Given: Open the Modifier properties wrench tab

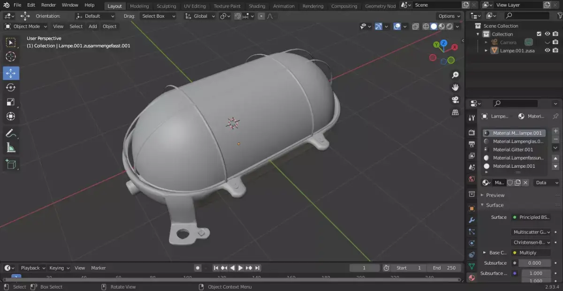Looking at the screenshot, I should coord(472,220).
